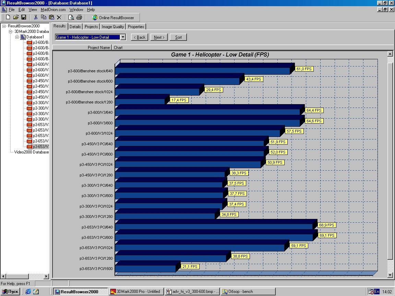
Task: Click the Next button
Action: pos(159,37)
